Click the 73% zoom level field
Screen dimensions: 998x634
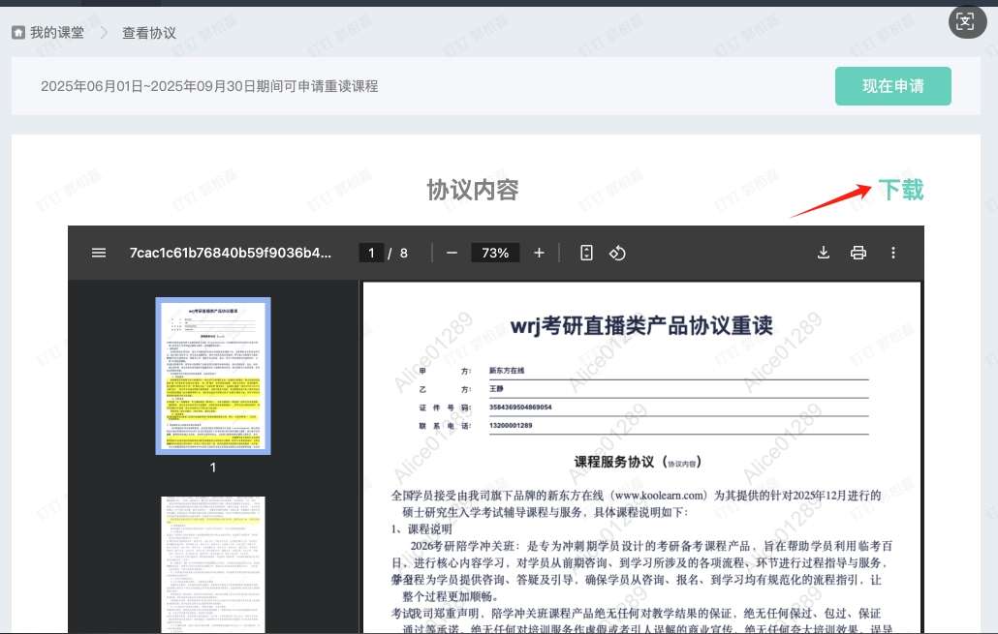[x=495, y=253]
